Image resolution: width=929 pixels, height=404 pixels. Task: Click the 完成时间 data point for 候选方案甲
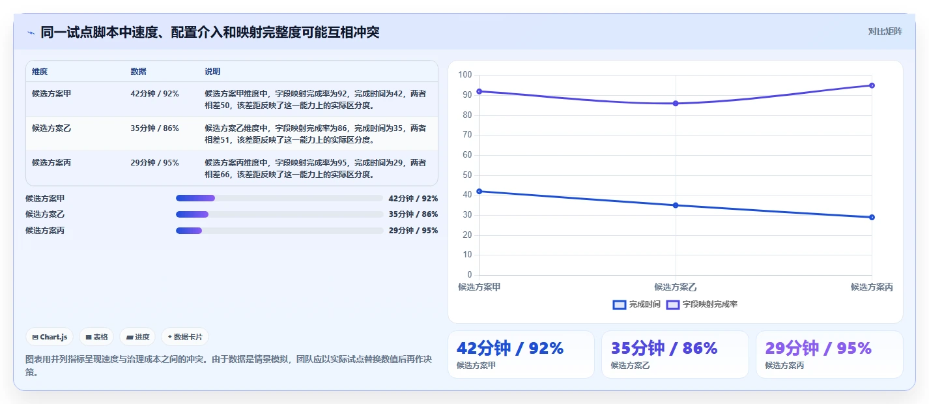click(479, 191)
